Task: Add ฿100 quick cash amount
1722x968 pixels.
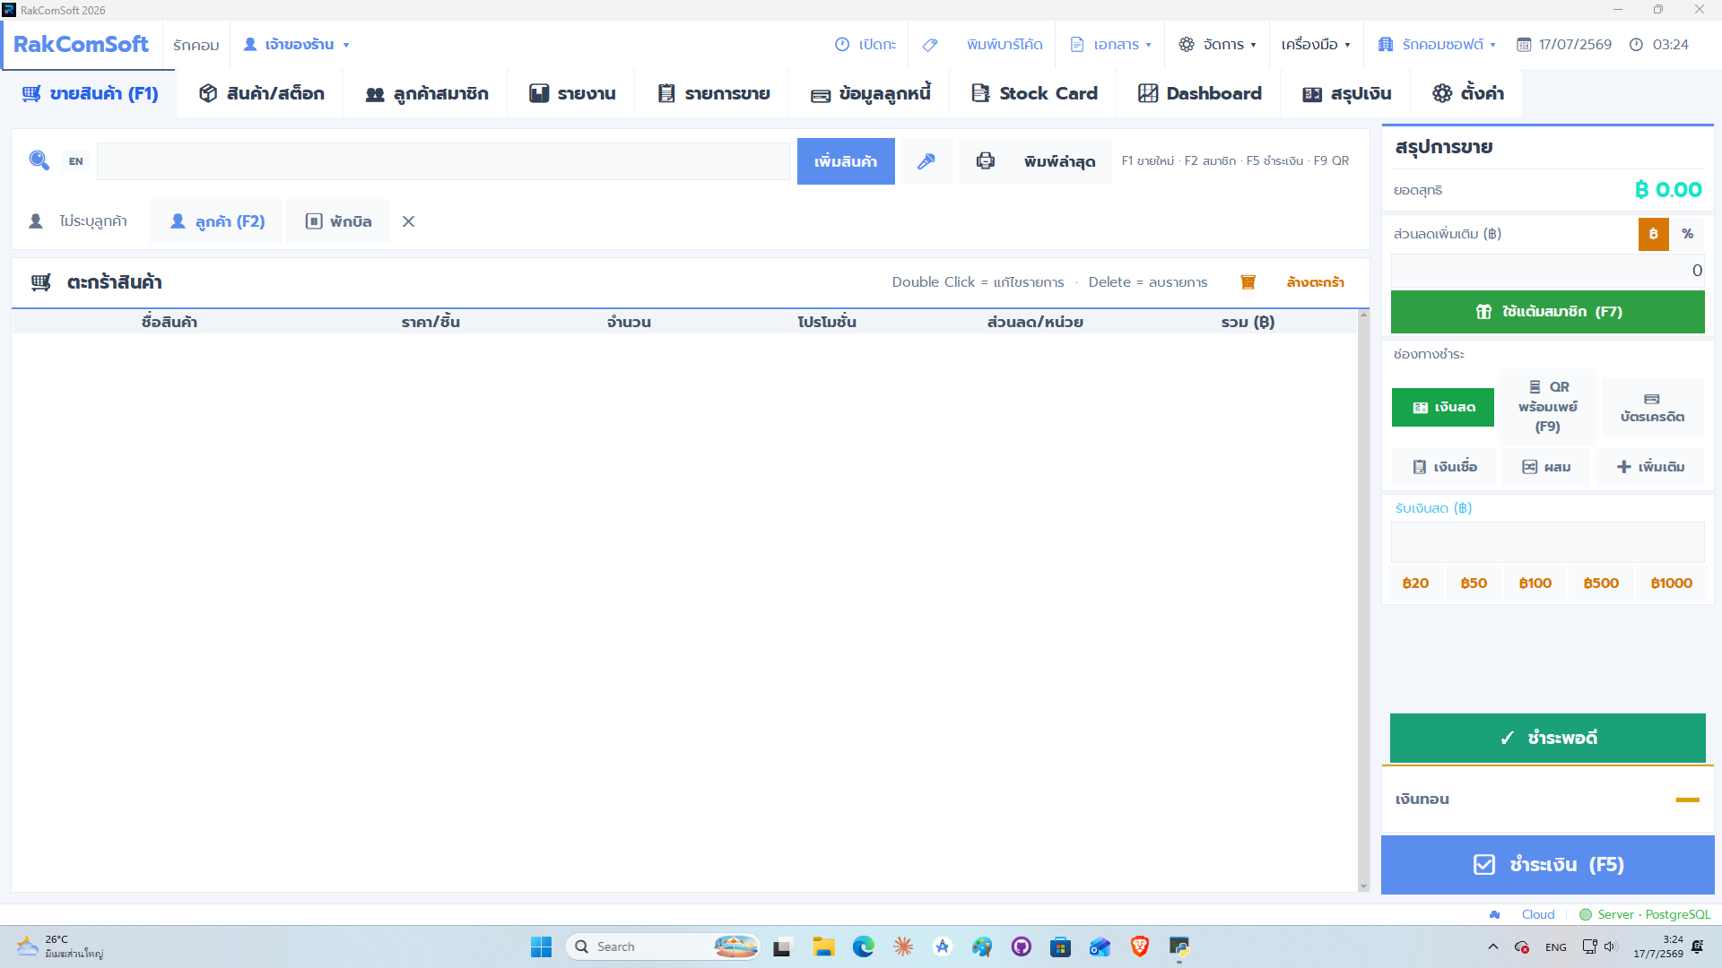Action: (1535, 583)
